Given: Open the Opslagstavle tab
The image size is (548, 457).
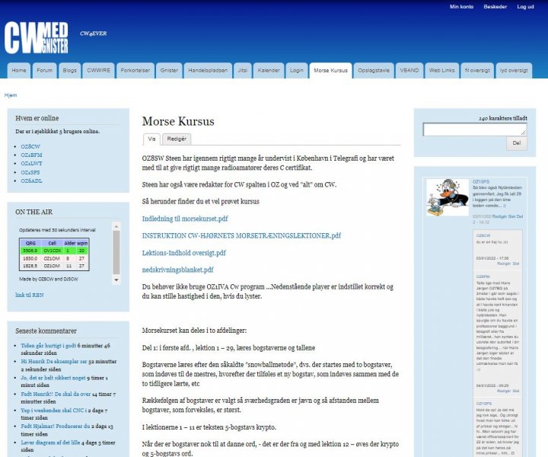Looking at the screenshot, I should point(374,71).
